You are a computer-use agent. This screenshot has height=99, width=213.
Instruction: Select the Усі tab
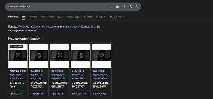pos(23,17)
